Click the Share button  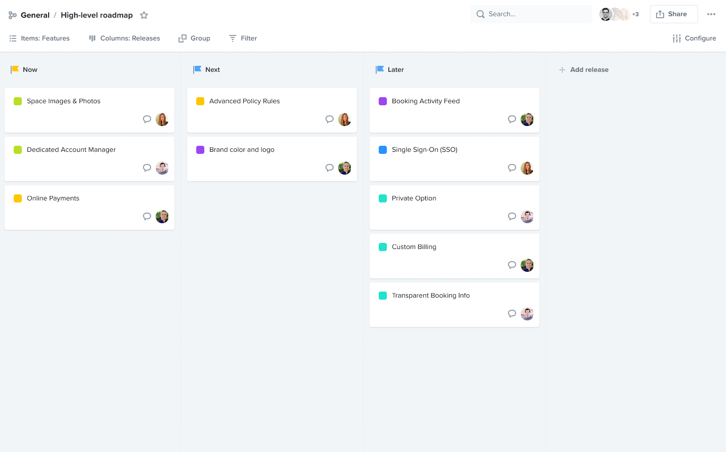click(674, 14)
